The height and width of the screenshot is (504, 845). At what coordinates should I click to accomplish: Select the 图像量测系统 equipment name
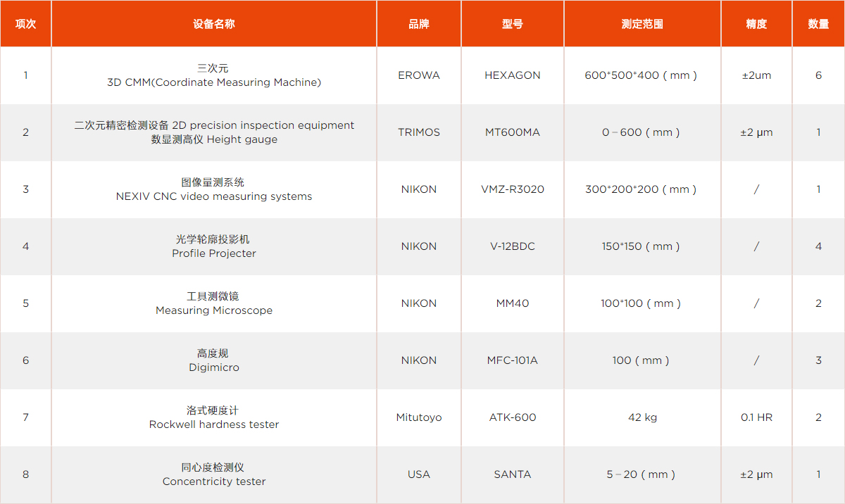click(x=213, y=182)
